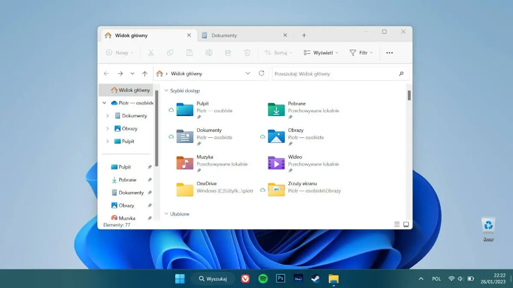Open the Share icon in the toolbar
The width and height of the screenshot is (513, 288).
[228, 52]
